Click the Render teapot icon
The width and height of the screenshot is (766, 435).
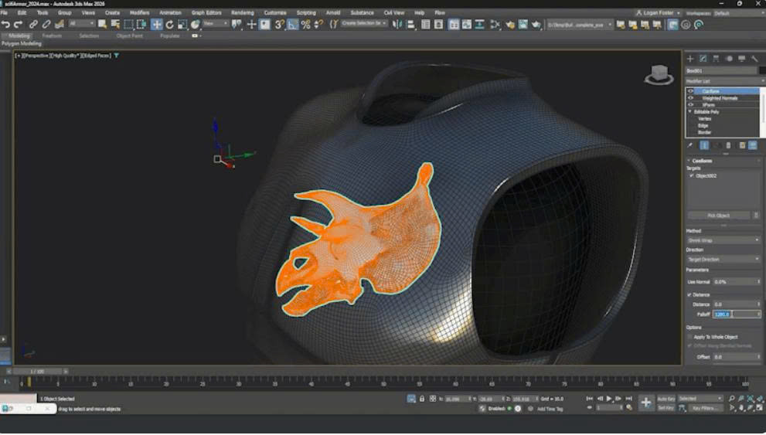536,25
